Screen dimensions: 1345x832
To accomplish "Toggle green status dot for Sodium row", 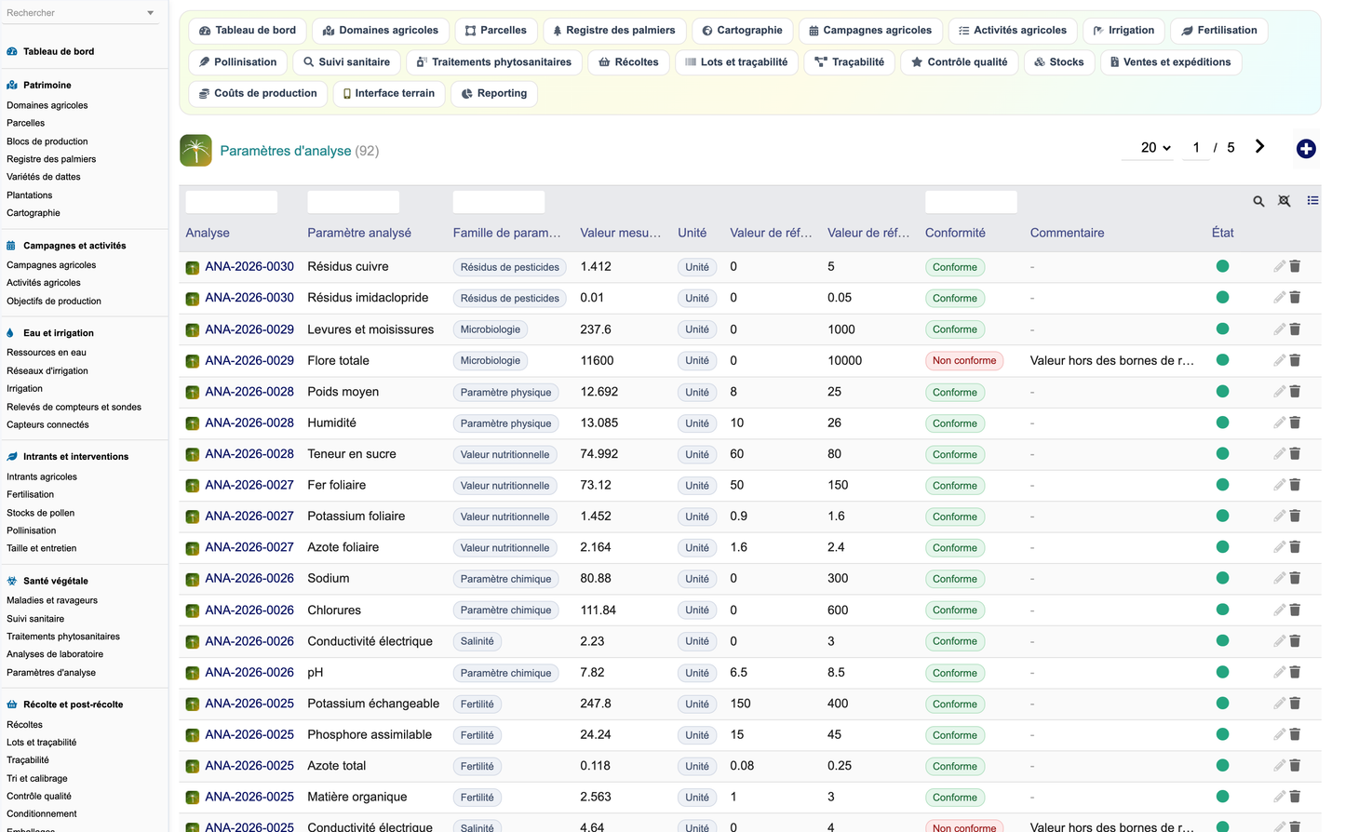I will click(x=1222, y=578).
